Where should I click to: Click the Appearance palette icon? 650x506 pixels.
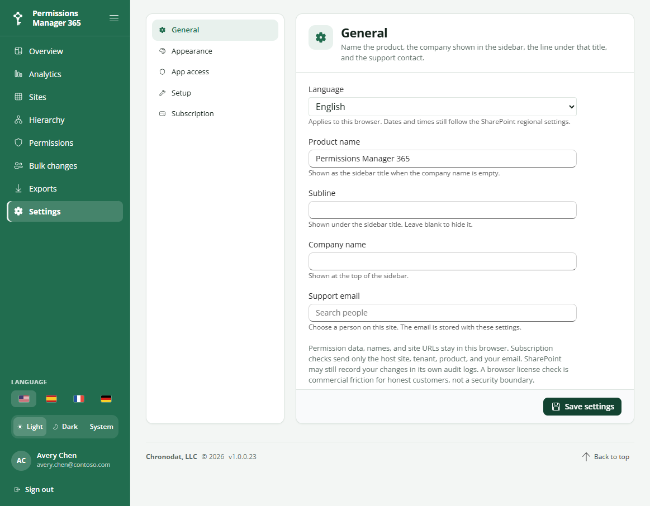tap(163, 51)
